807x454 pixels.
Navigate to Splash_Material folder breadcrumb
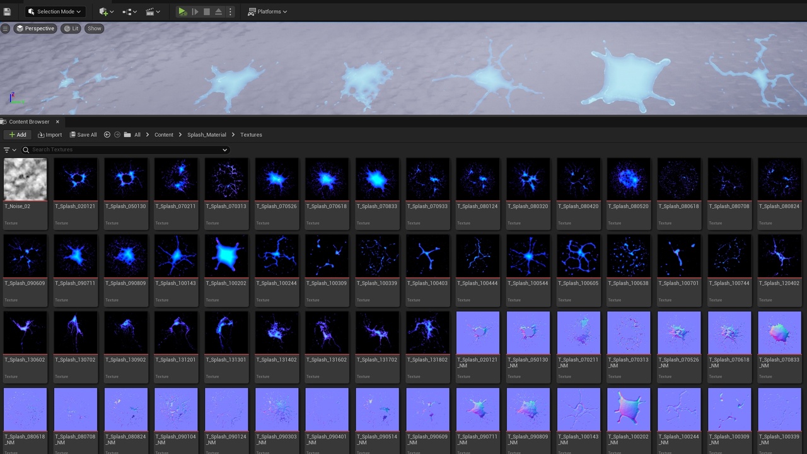(x=206, y=134)
